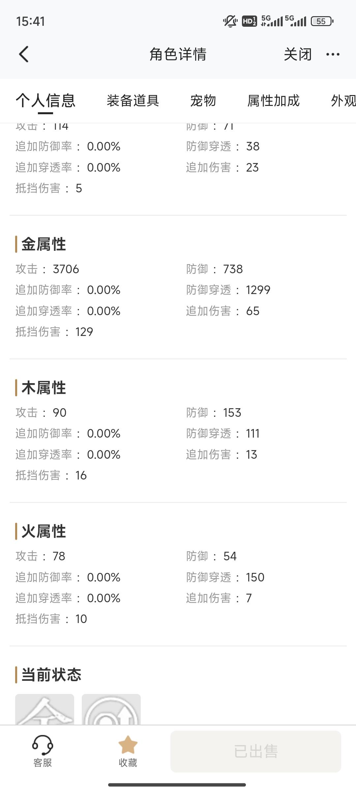Select the 个人信息 tab

[45, 101]
